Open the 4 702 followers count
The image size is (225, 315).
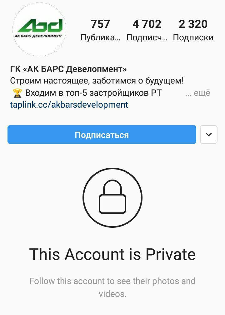click(147, 24)
